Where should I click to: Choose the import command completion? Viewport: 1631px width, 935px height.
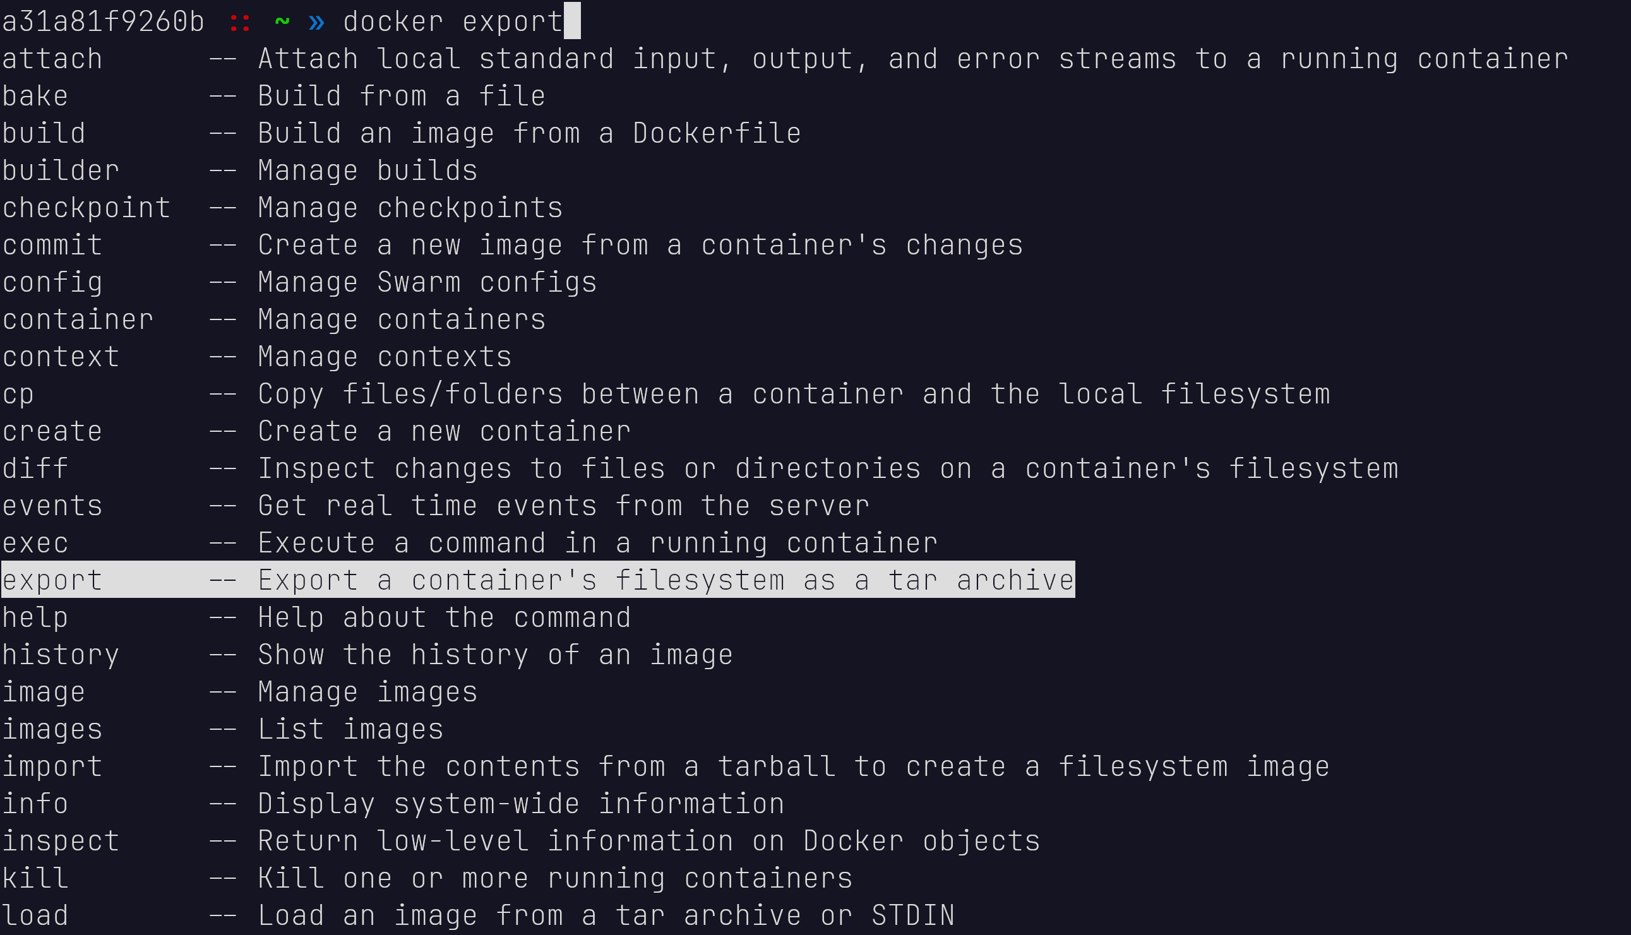click(52, 767)
